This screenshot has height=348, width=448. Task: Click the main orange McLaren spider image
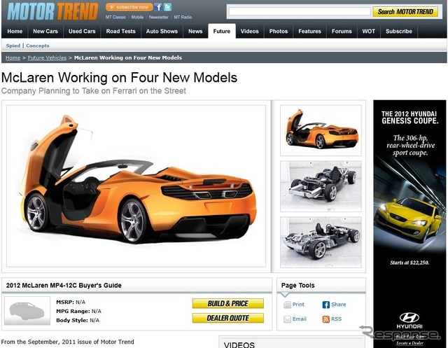pos(136,186)
